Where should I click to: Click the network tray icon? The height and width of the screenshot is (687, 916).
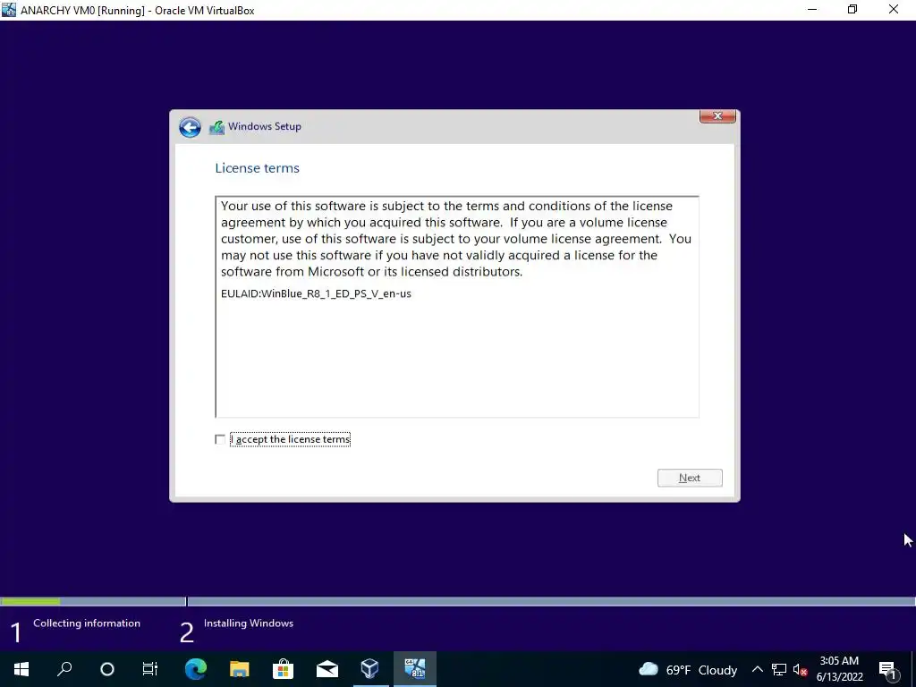779,669
